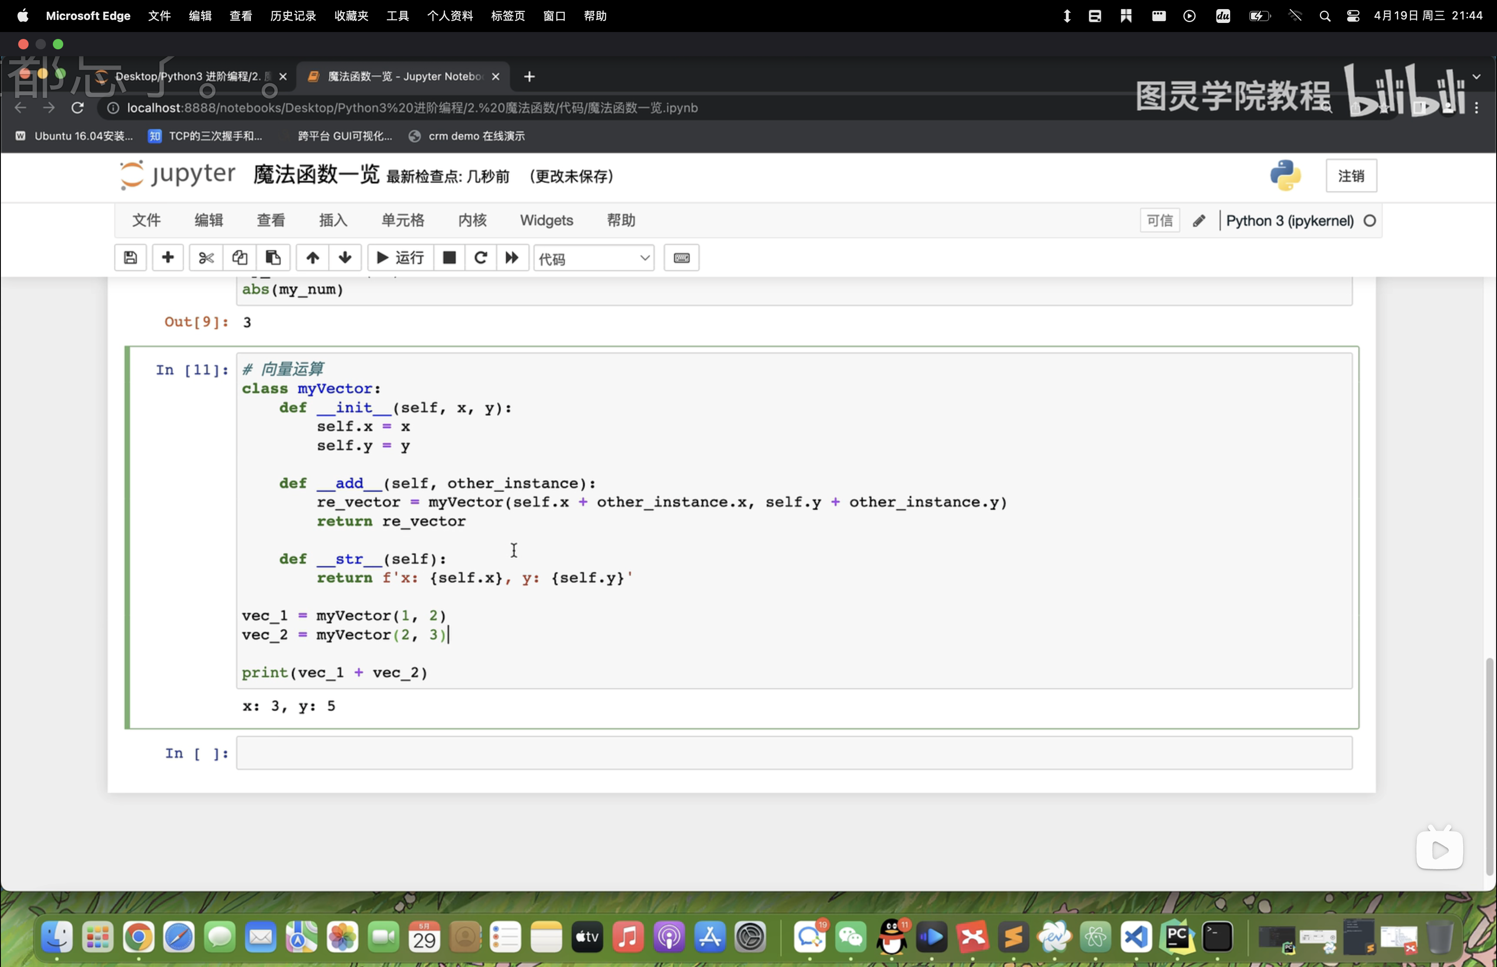Open the macOS 收藏夹 menu
The width and height of the screenshot is (1497, 967).
pyautogui.click(x=351, y=16)
